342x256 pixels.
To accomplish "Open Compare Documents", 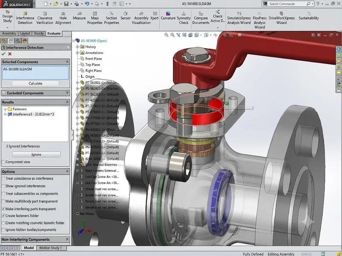I will tap(200, 18).
